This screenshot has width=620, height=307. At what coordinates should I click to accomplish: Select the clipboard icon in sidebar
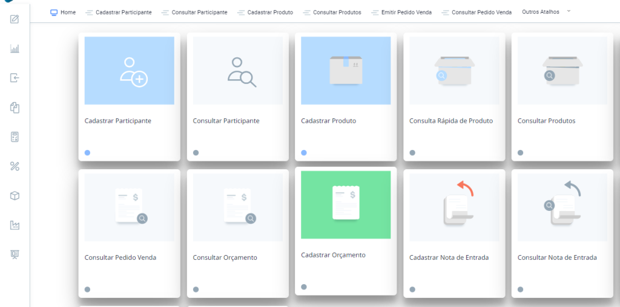15,108
